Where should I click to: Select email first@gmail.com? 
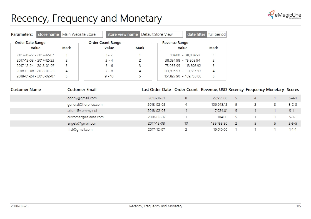coord(80,130)
